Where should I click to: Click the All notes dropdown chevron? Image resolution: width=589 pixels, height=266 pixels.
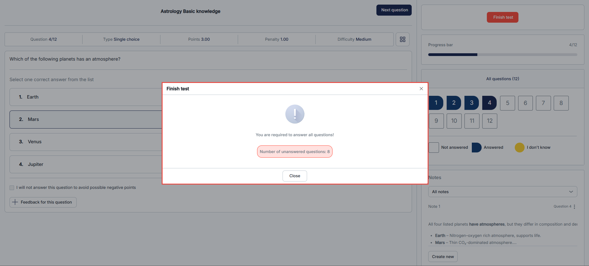point(571,192)
